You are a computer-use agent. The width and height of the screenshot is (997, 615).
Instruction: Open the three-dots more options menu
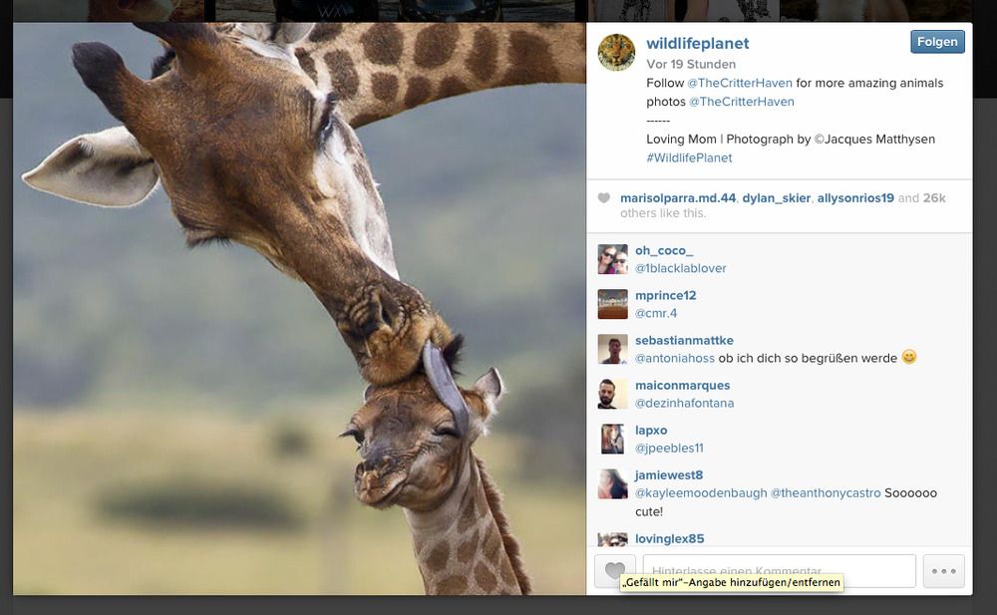tap(943, 571)
